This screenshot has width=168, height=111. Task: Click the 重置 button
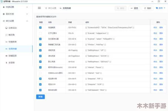pyautogui.click(x=134, y=8)
